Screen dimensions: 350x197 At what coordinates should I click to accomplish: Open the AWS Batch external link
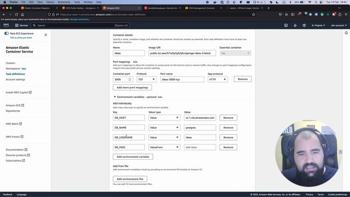tap(14, 124)
